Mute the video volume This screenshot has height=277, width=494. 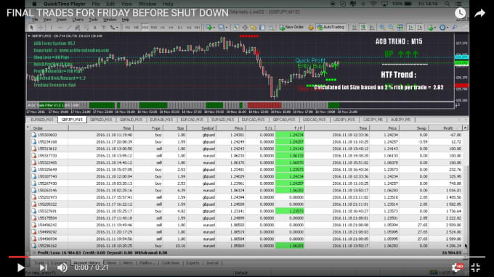pyautogui.click(x=62, y=268)
